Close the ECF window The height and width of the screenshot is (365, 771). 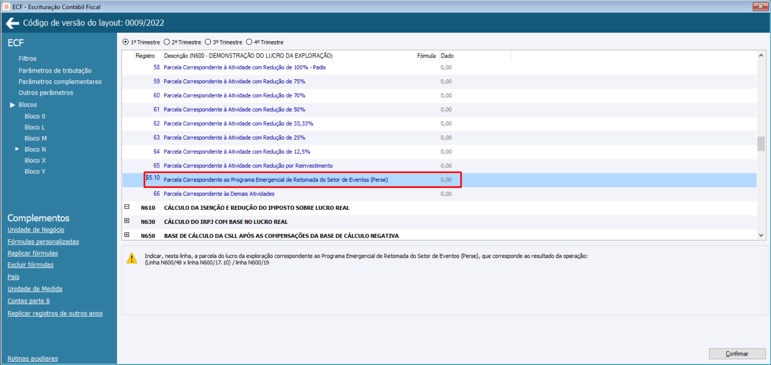click(x=761, y=6)
